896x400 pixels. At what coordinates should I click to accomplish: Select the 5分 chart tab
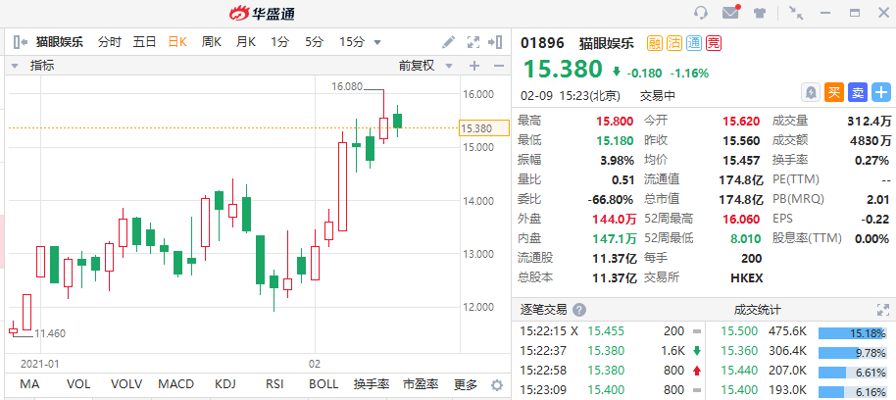[x=314, y=42]
